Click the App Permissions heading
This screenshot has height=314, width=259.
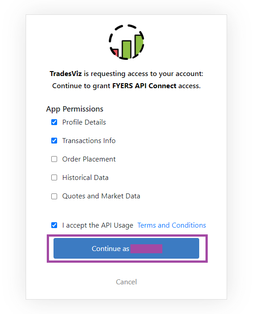click(75, 109)
